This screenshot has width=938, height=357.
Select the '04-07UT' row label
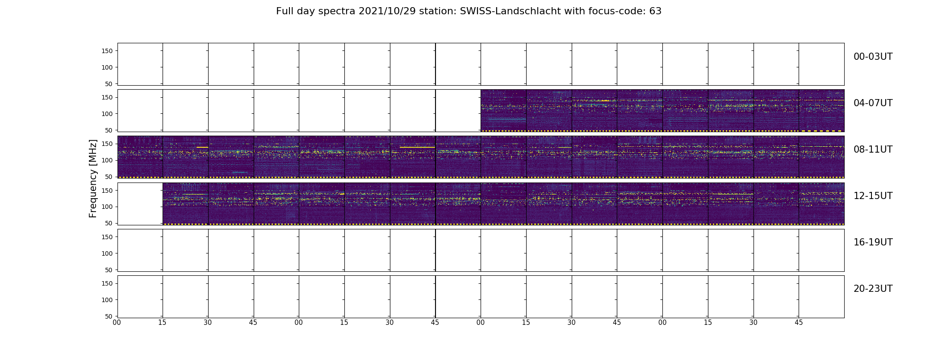(873, 103)
